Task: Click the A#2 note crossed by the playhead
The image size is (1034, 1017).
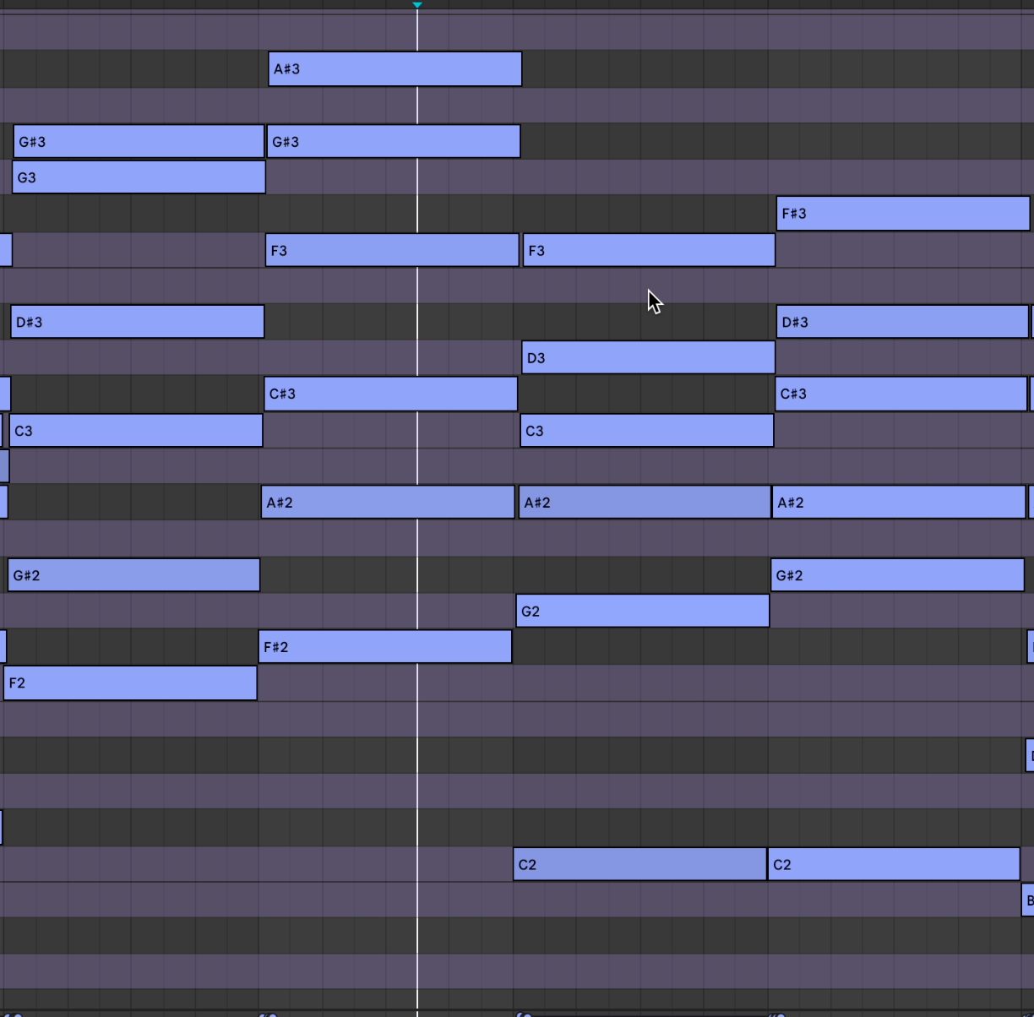Action: (388, 503)
